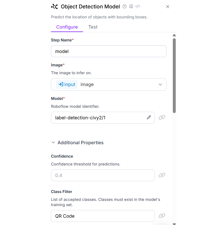Open the documentation book icon
The width and height of the screenshot is (223, 225).
[x=131, y=7]
